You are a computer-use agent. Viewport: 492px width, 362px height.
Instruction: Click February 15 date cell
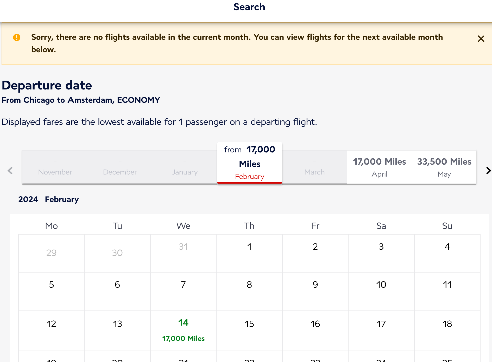click(x=249, y=330)
